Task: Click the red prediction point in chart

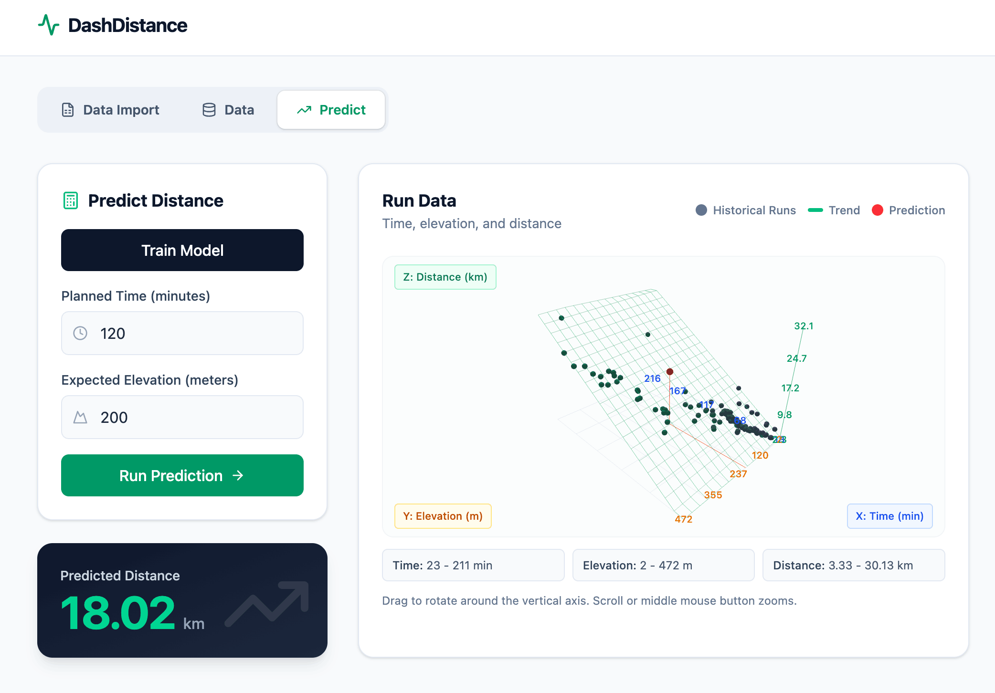Action: click(x=670, y=372)
